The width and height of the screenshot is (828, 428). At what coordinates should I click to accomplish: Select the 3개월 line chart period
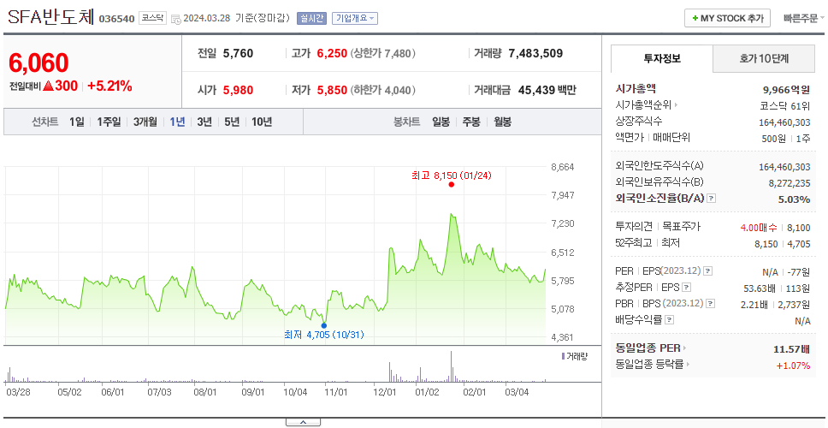click(145, 122)
